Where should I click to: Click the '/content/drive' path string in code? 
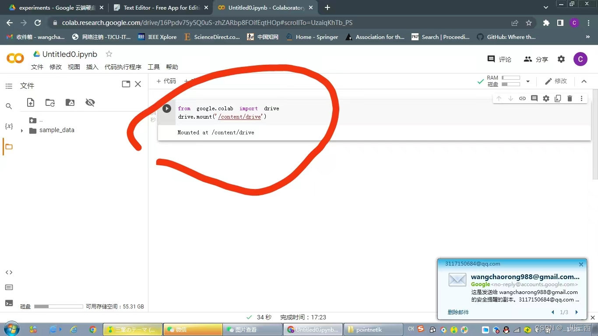[239, 117]
